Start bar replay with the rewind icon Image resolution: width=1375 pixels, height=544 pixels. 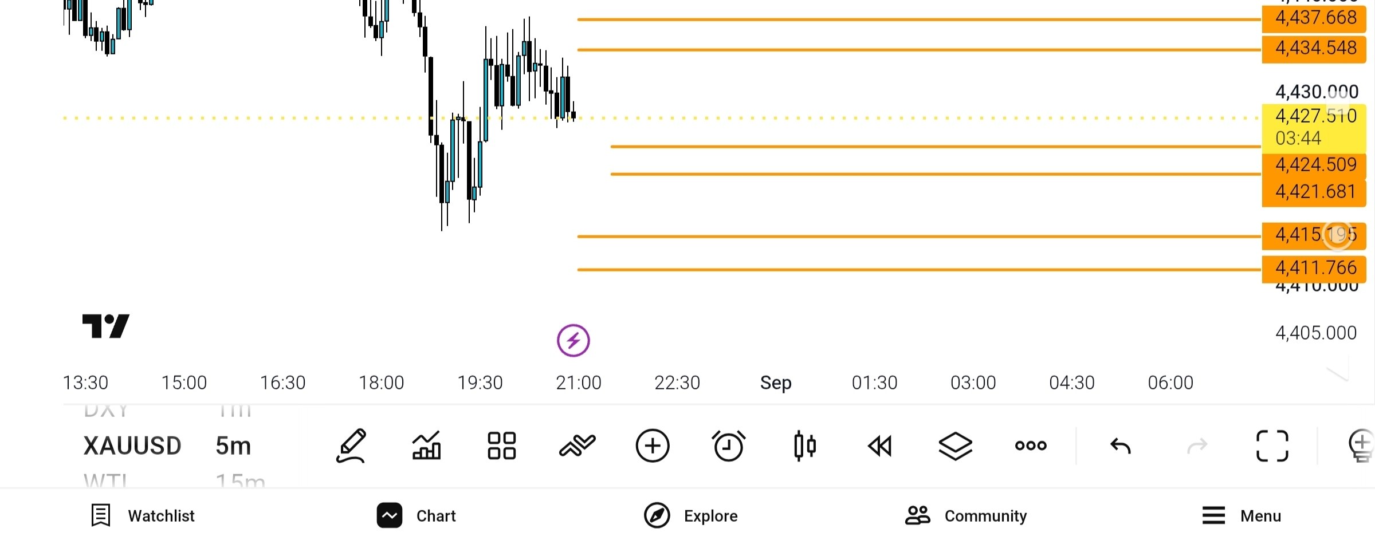click(x=880, y=446)
